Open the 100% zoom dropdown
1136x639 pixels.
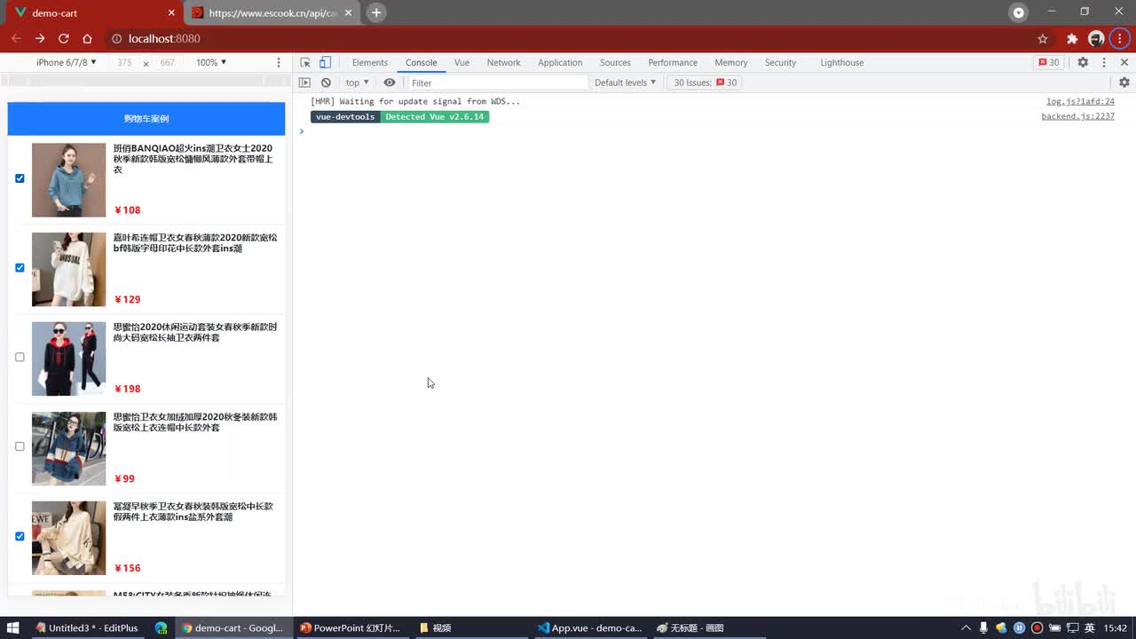pyautogui.click(x=211, y=62)
